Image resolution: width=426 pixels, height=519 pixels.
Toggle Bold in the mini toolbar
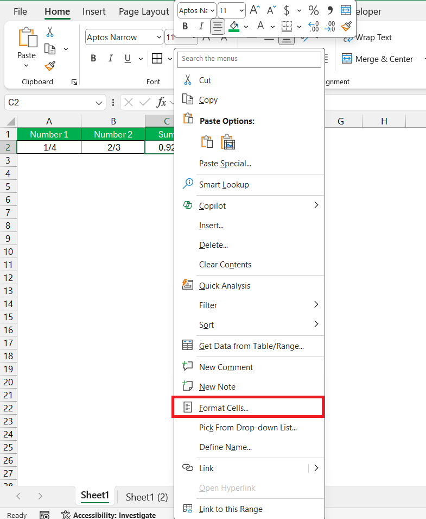(185, 26)
